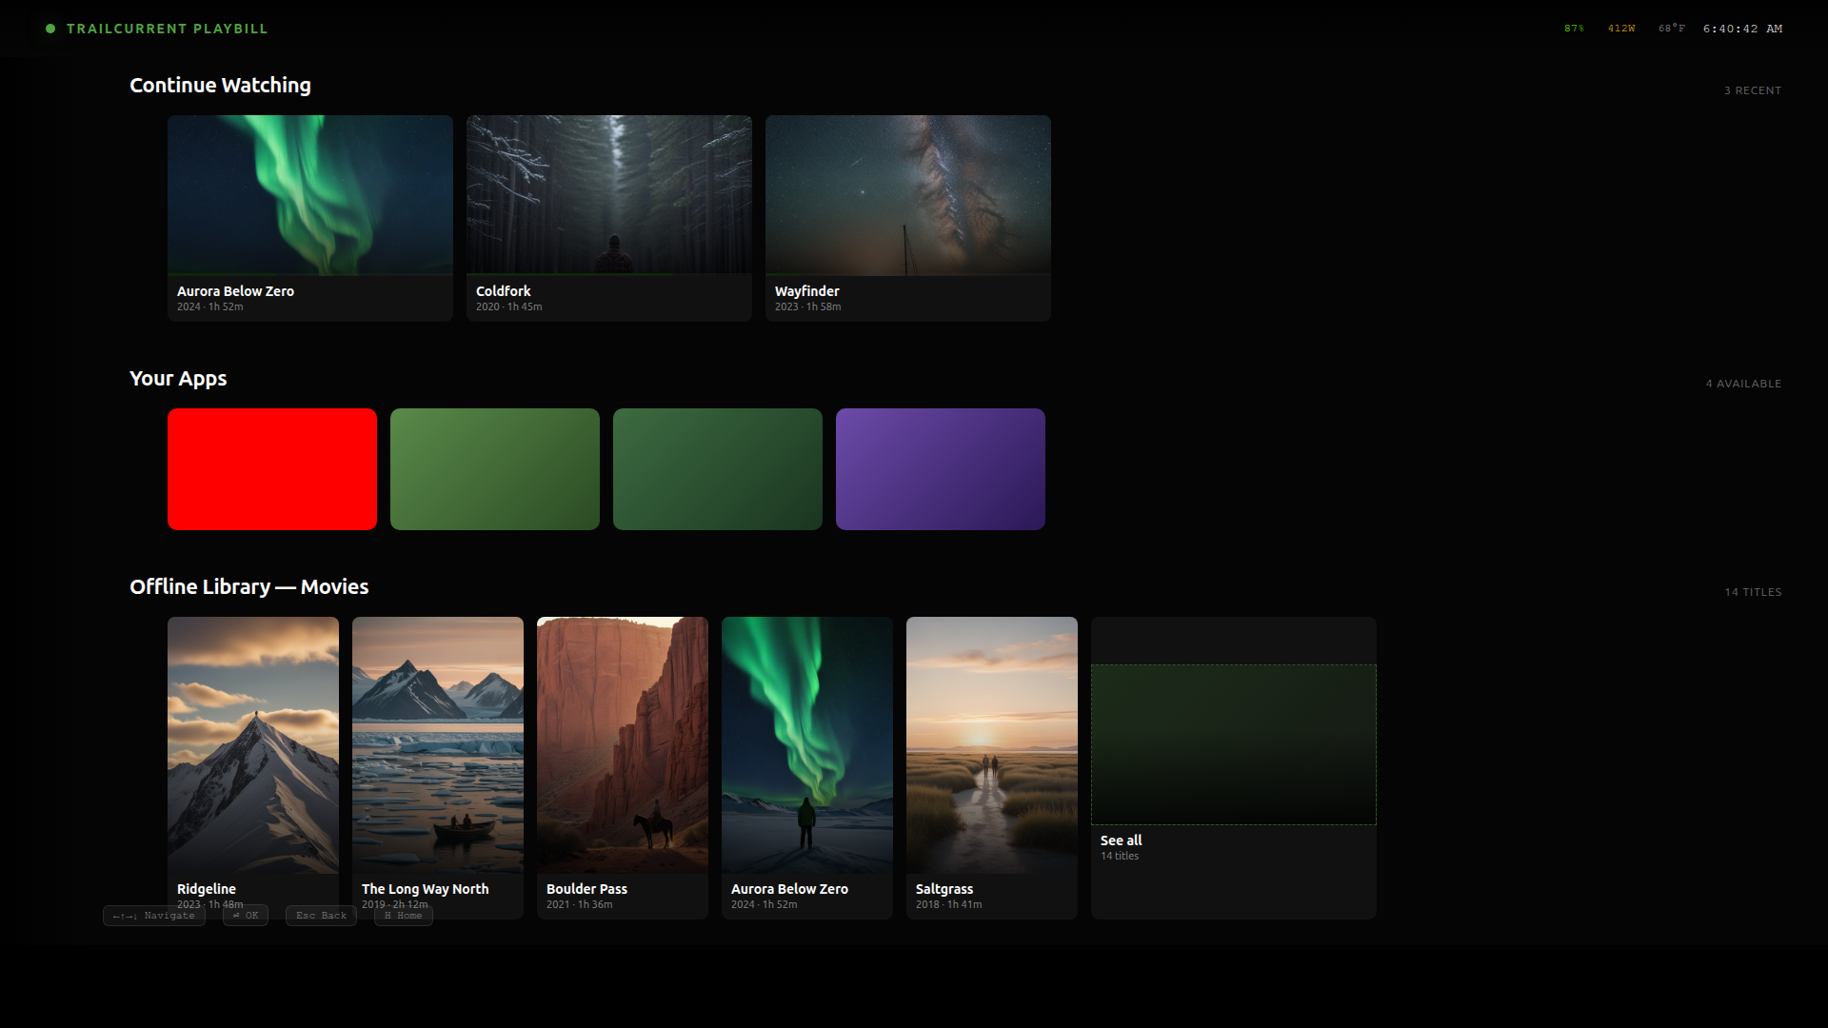
Task: Launch the red app tile
Action: pyautogui.click(x=272, y=469)
